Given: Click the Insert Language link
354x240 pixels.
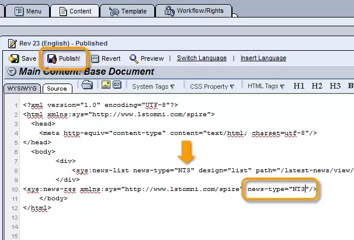Looking at the screenshot, I should 263,58.
